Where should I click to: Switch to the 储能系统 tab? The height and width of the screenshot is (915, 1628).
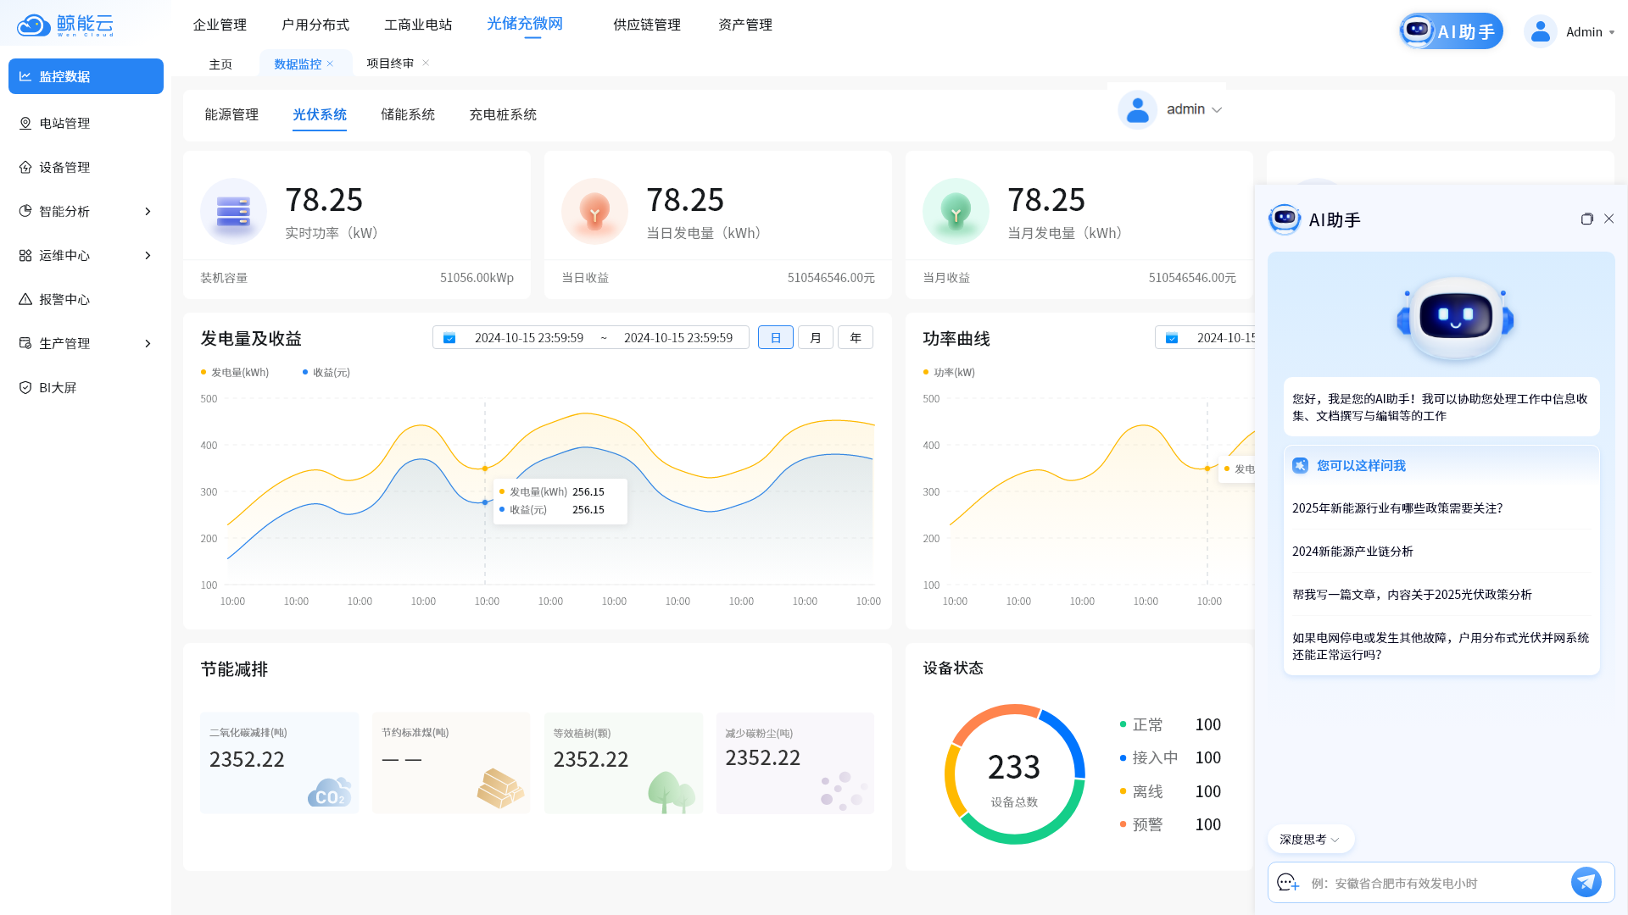407,114
